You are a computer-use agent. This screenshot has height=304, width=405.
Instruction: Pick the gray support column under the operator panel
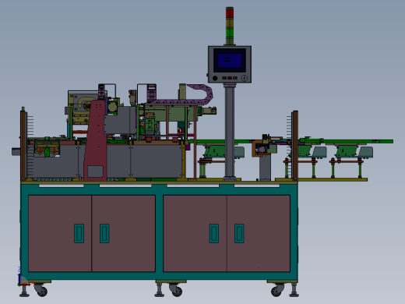pyautogui.click(x=230, y=132)
